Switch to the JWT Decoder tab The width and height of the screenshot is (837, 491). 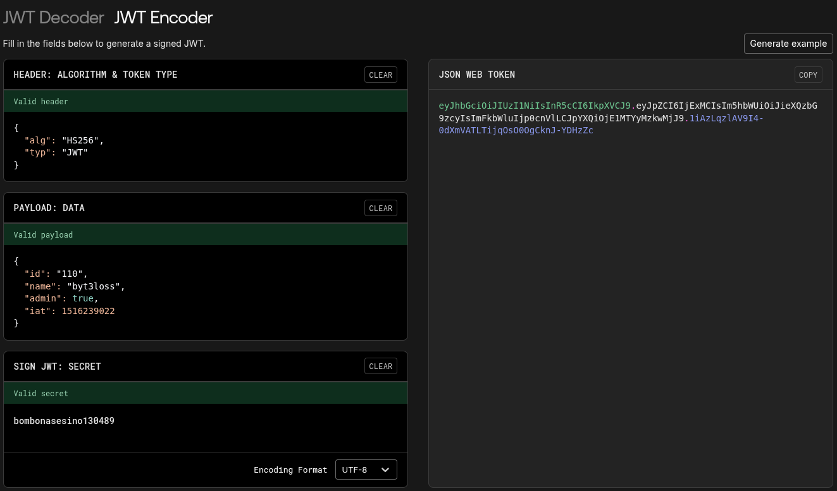point(53,18)
